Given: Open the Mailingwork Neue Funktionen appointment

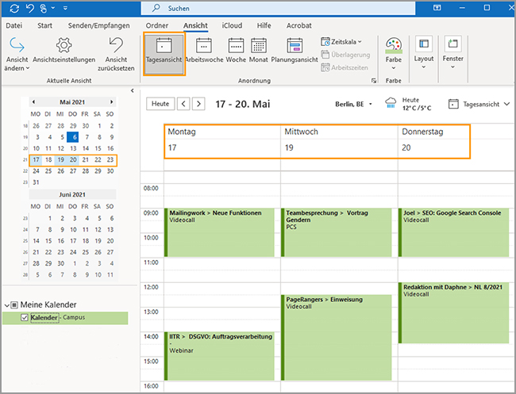Looking at the screenshot, I should (219, 232).
